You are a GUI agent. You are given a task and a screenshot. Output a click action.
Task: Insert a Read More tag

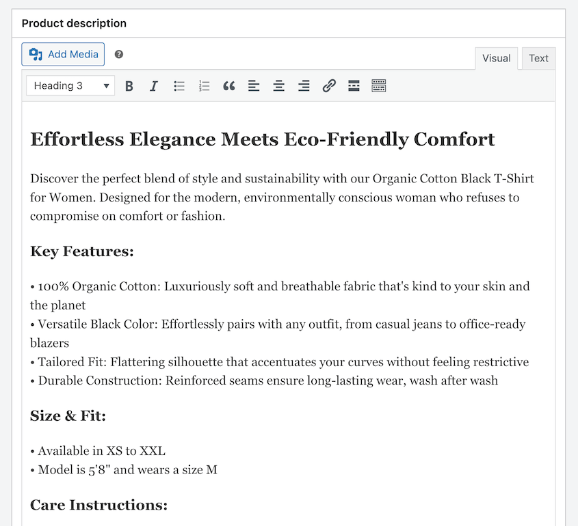coord(354,85)
